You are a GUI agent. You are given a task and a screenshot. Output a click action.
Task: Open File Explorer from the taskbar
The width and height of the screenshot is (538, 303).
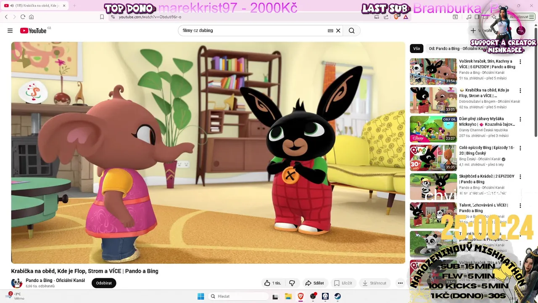288,296
